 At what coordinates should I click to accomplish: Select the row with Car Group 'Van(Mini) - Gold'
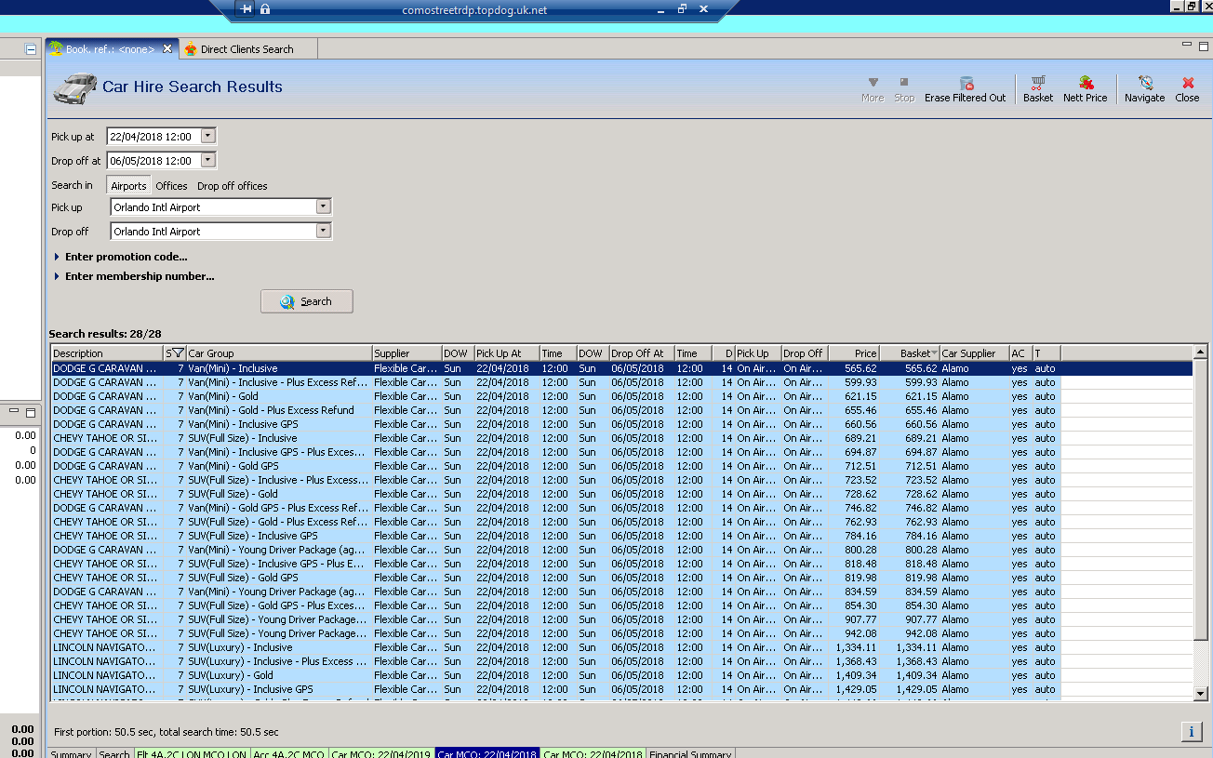621,396
